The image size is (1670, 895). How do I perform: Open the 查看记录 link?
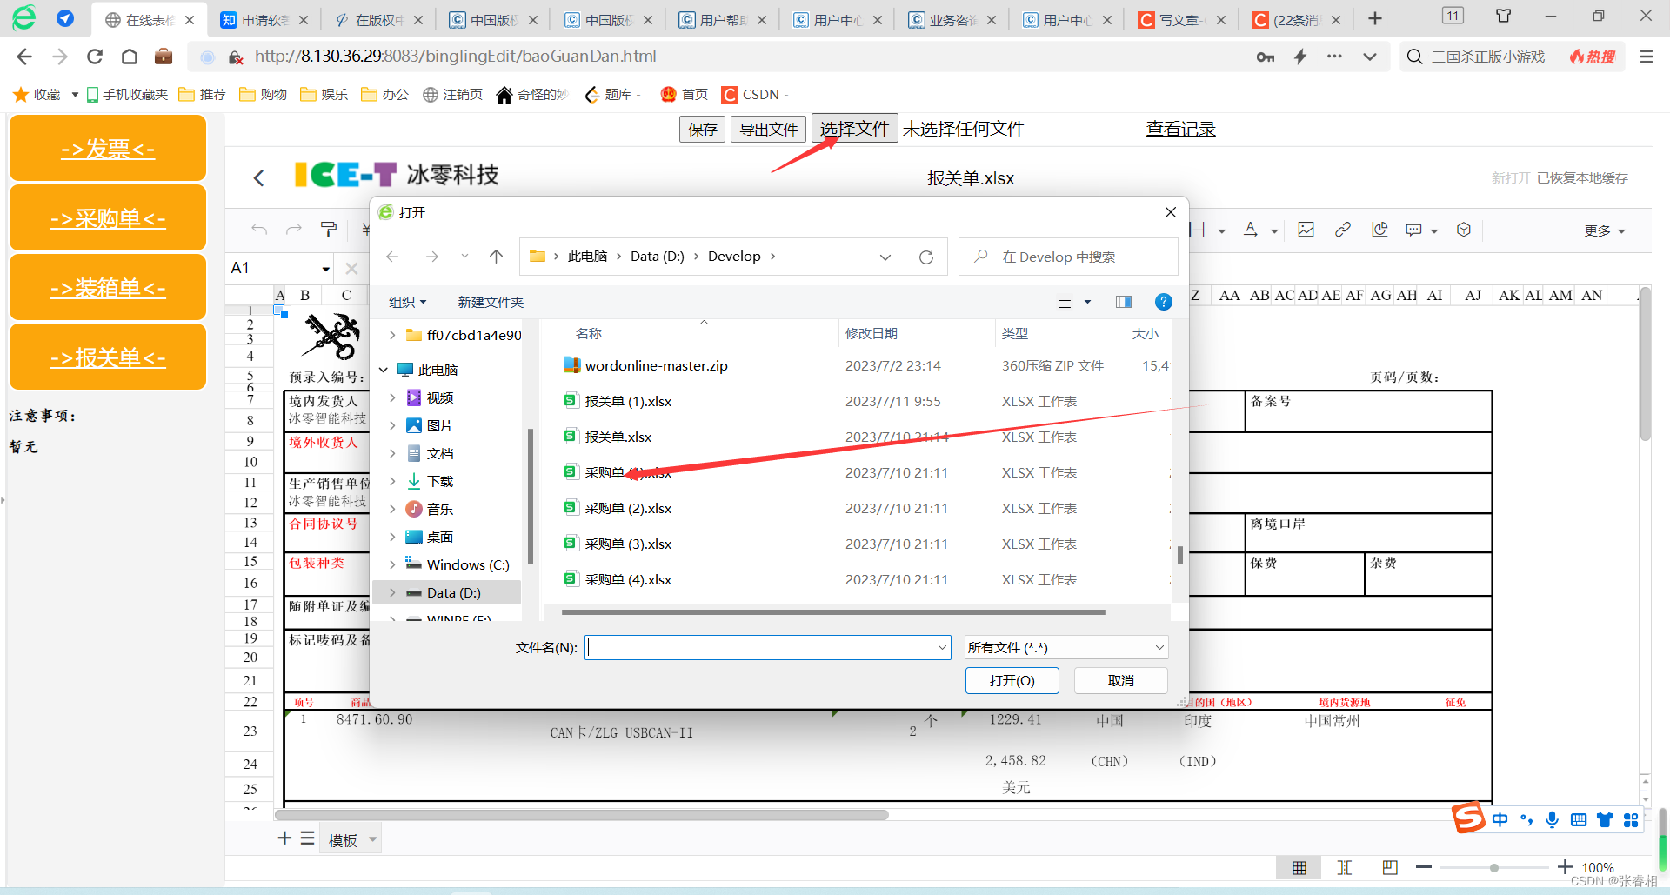click(x=1180, y=128)
